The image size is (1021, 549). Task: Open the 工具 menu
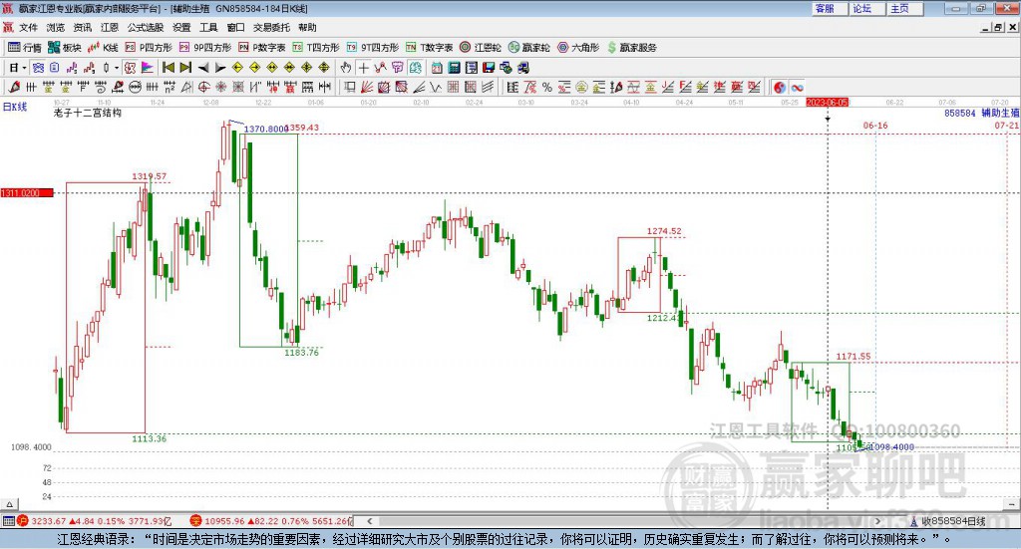click(208, 27)
